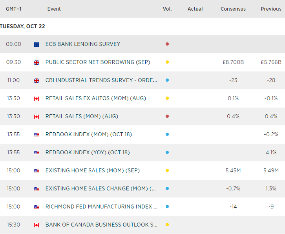Click the 0.1% consensus for Retail Sales Ex Autos
This screenshot has width=285, height=234.
[x=233, y=98]
